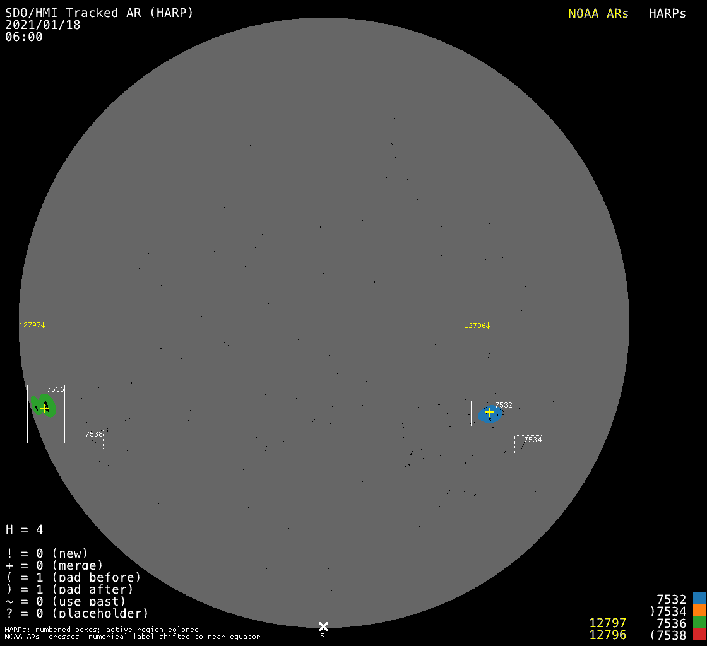Viewport: 707px width, 646px height.
Task: Click the white X south pole marker
Action: [x=323, y=626]
